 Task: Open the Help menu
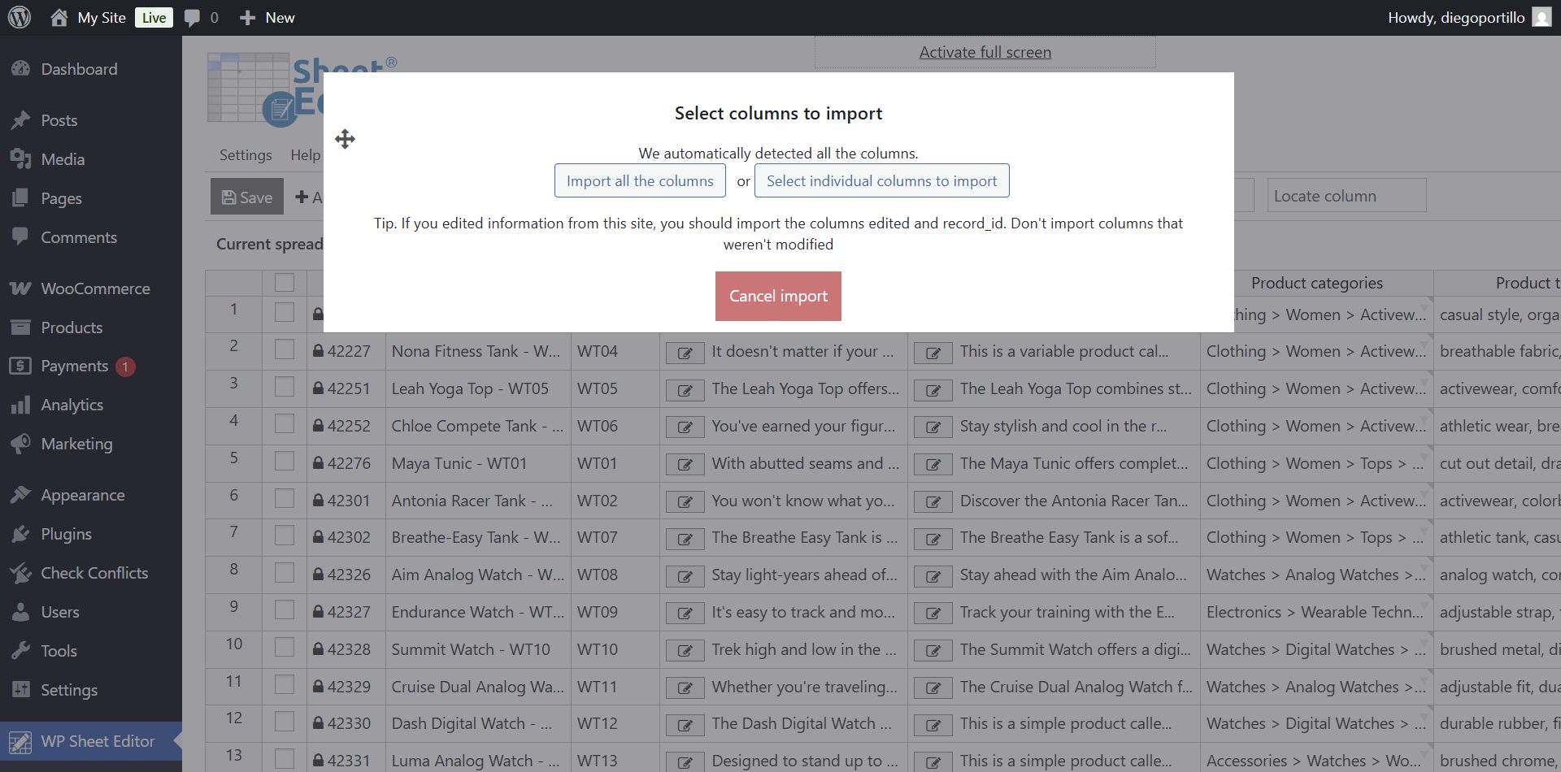(305, 154)
